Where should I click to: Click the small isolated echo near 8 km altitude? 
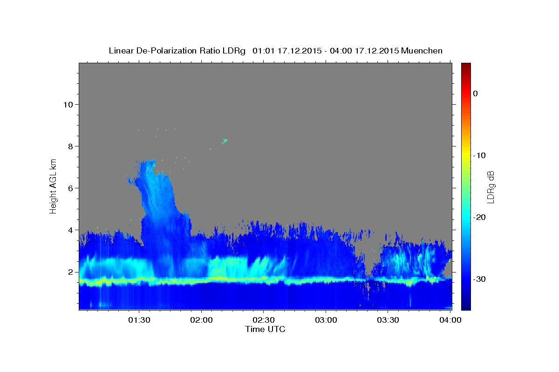tap(225, 140)
